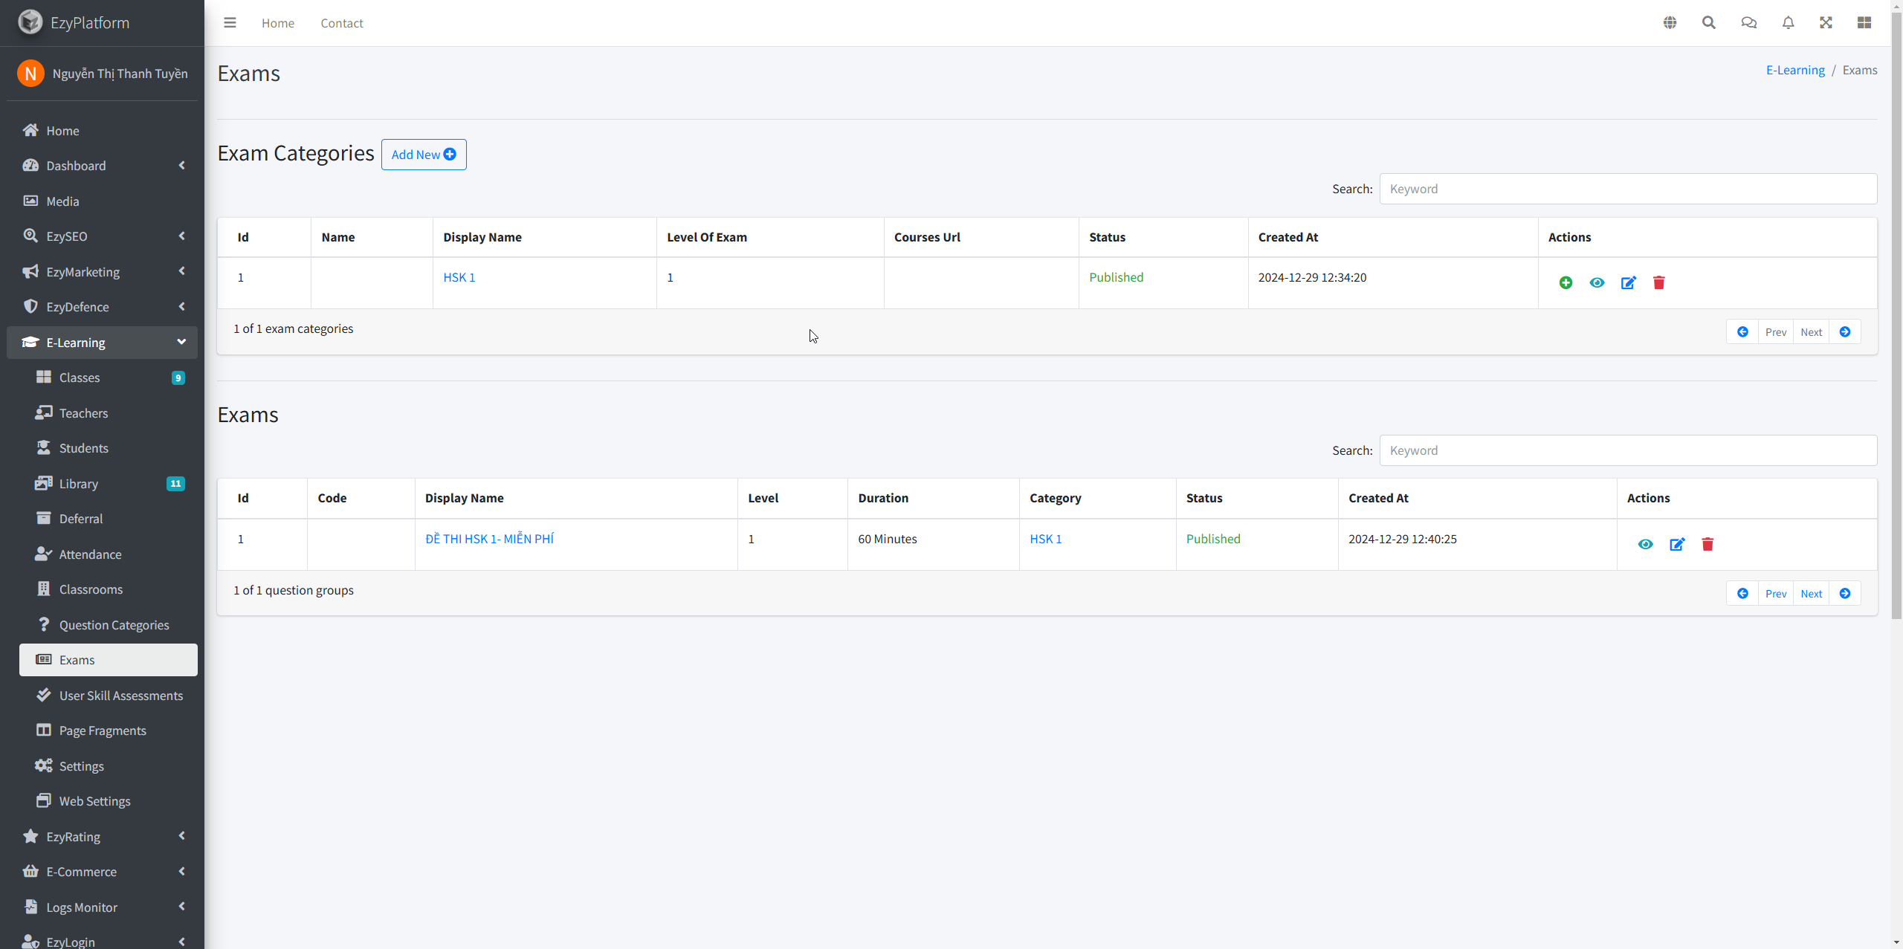The height and width of the screenshot is (949, 1903).
Task: Click edit icon for HSK 1 exam category
Action: tap(1628, 282)
